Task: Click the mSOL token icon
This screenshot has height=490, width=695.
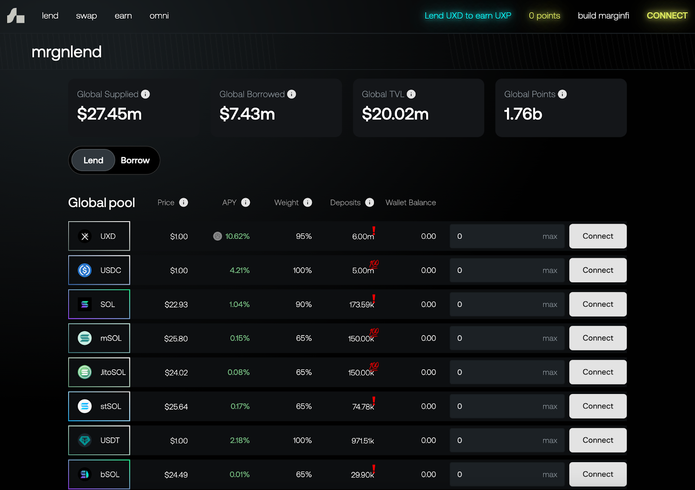Action: [85, 338]
